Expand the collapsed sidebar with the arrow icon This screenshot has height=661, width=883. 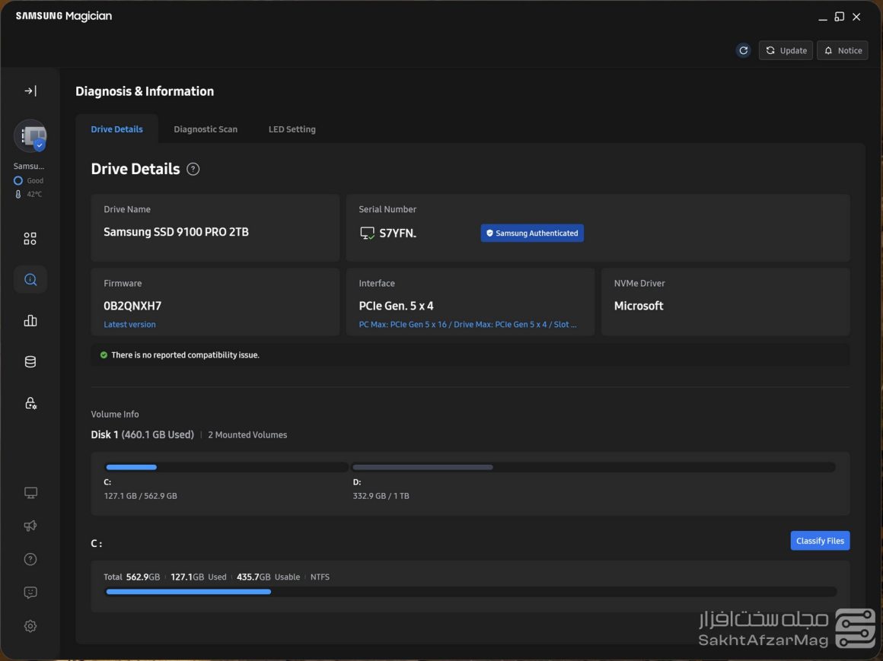click(x=30, y=91)
